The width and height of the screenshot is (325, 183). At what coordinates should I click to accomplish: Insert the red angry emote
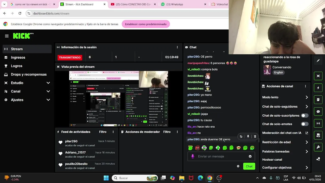(x=197, y=148)
